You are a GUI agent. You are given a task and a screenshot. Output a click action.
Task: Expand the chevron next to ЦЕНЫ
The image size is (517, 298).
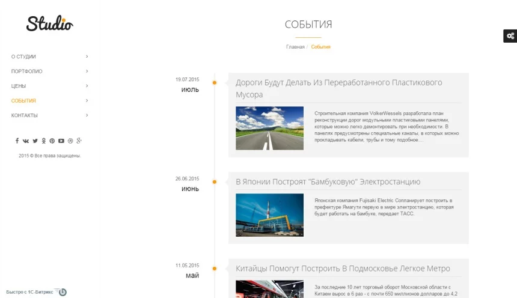click(x=87, y=86)
